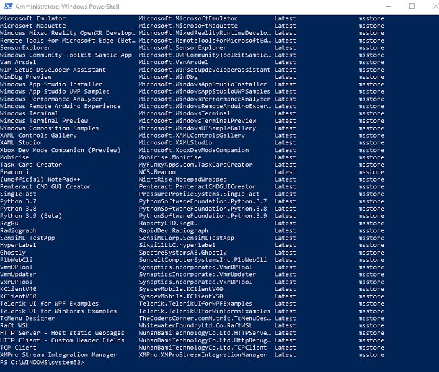Click the 'SensorExplorer' app name
Image resolution: width=439 pixels, height=372 pixels.
click(26, 47)
